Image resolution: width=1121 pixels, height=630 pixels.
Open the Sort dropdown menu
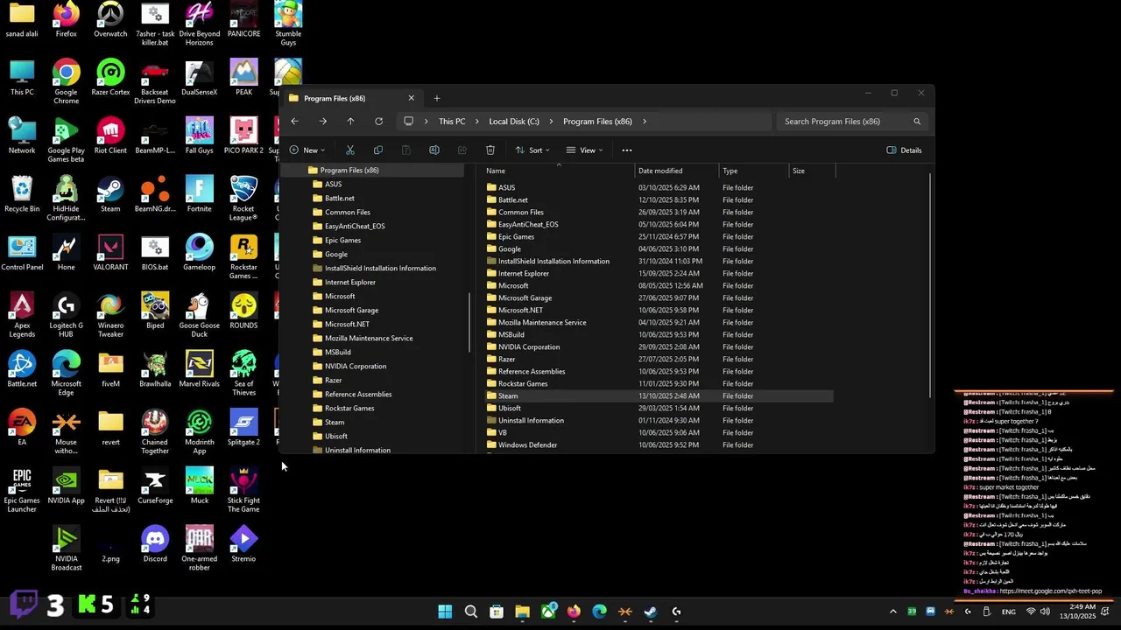(x=532, y=150)
